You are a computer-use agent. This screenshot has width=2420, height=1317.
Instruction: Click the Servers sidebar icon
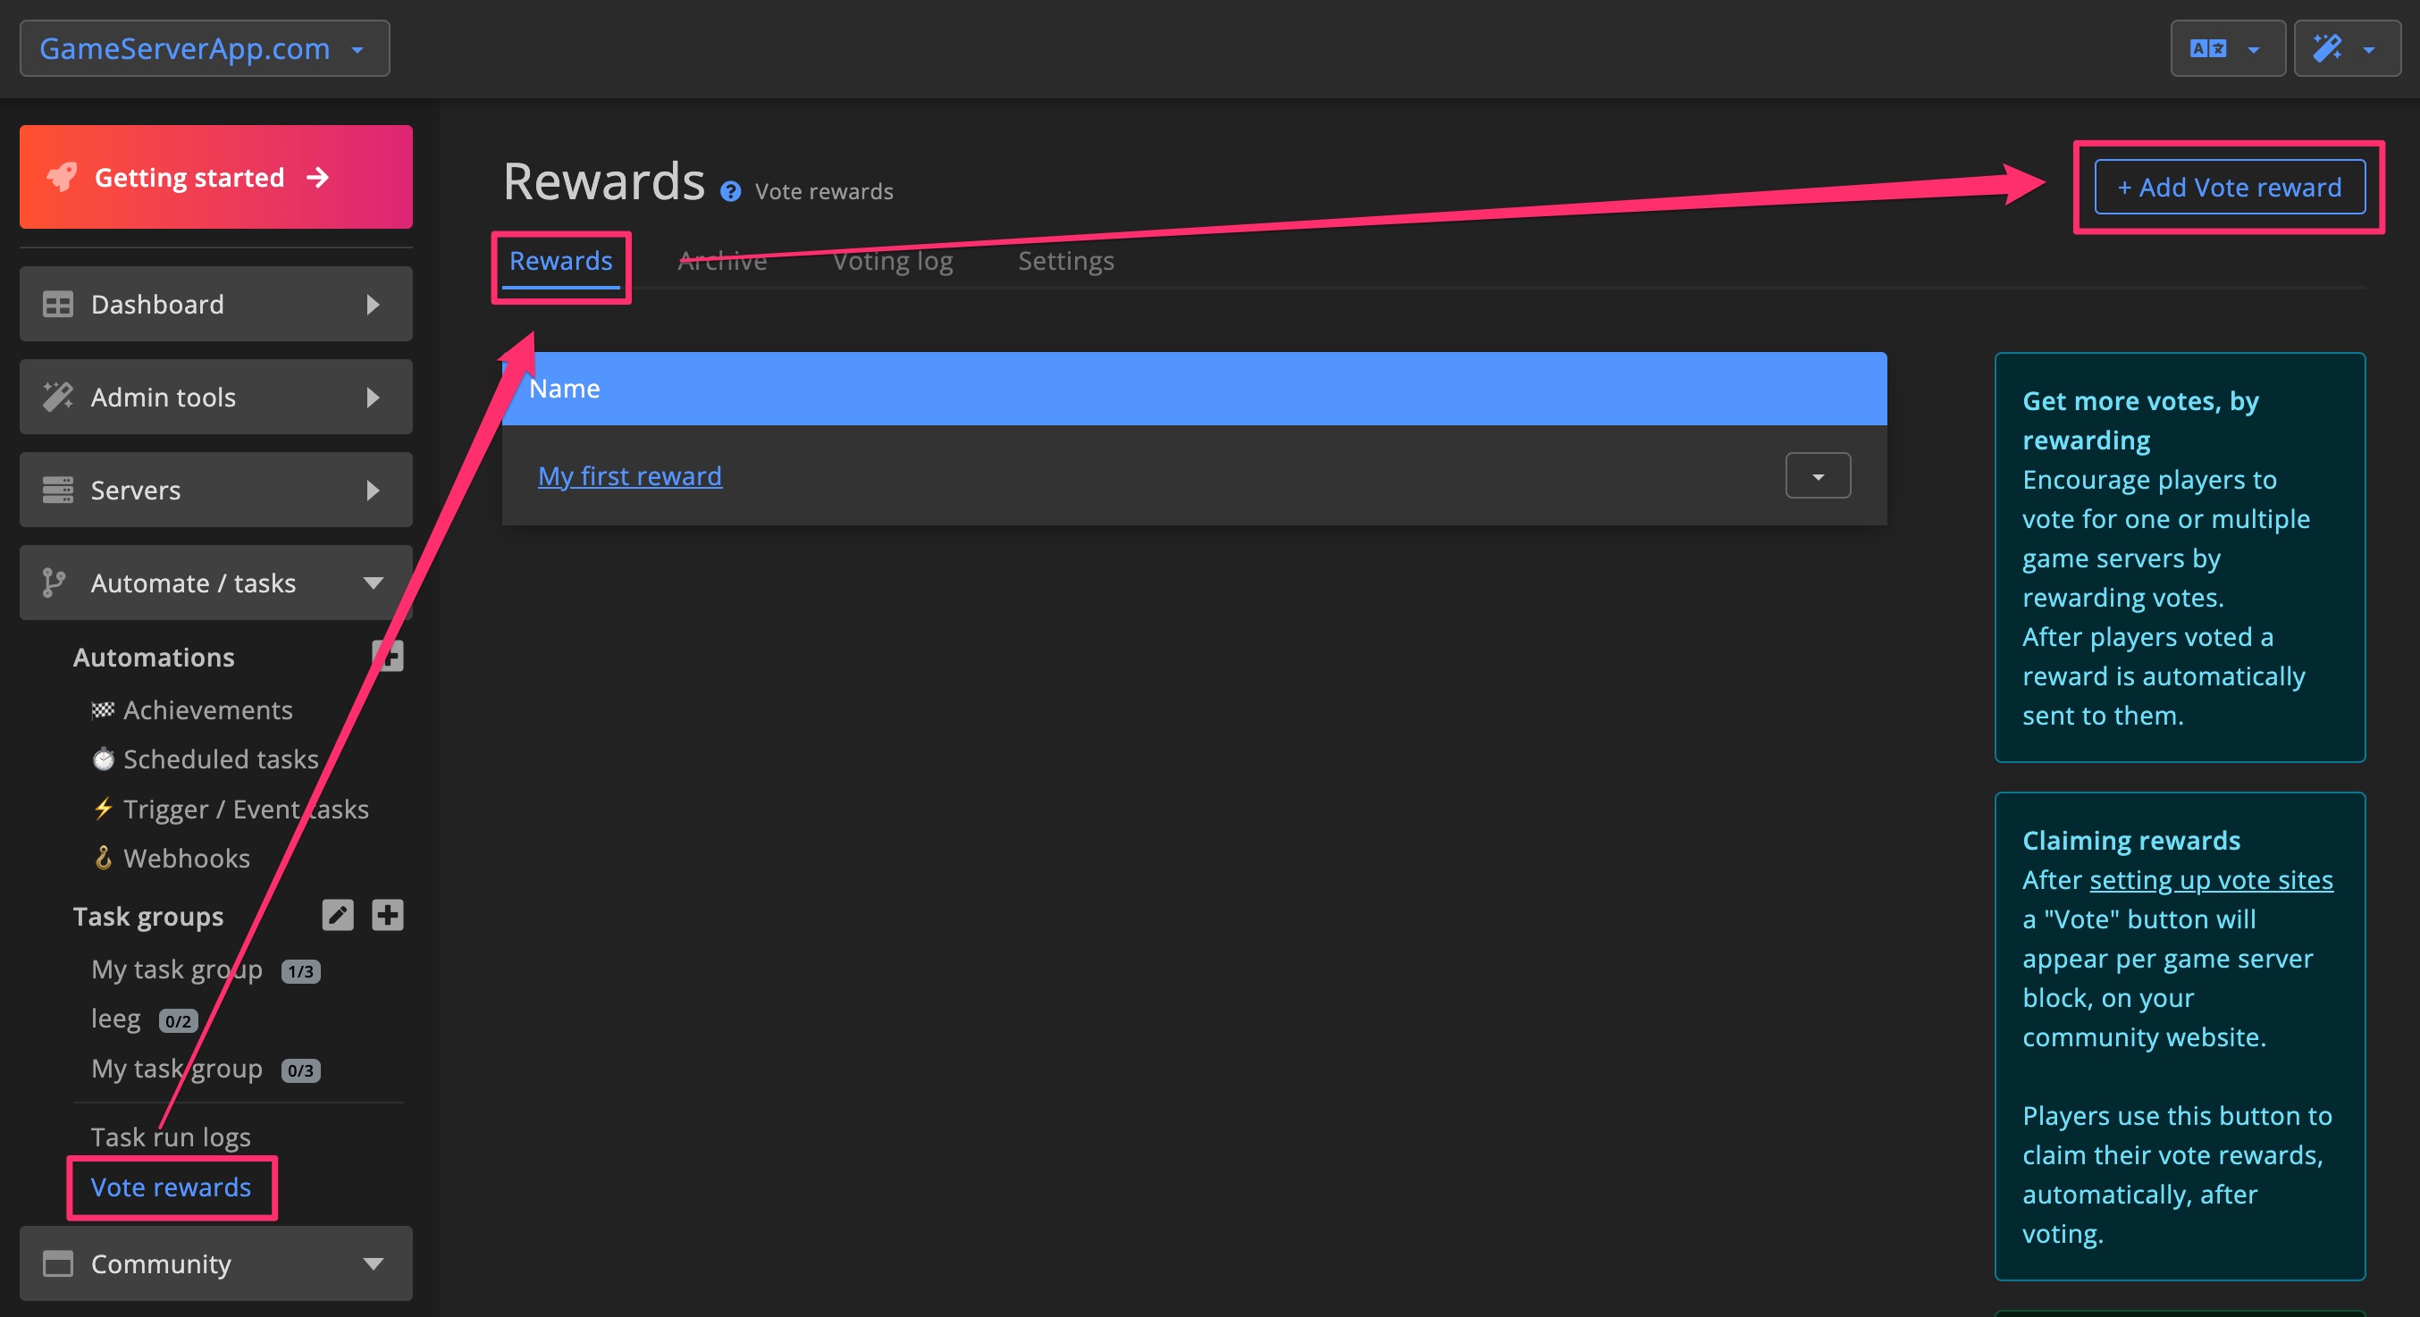click(57, 490)
